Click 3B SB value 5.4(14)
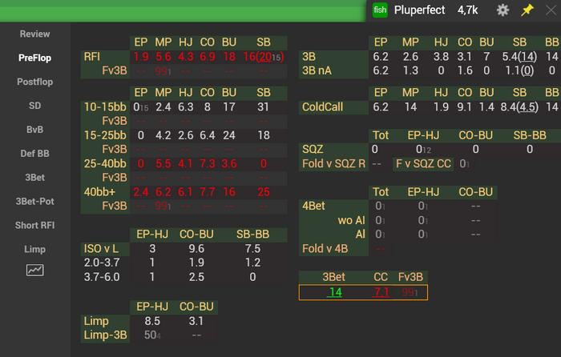 pyautogui.click(x=519, y=57)
